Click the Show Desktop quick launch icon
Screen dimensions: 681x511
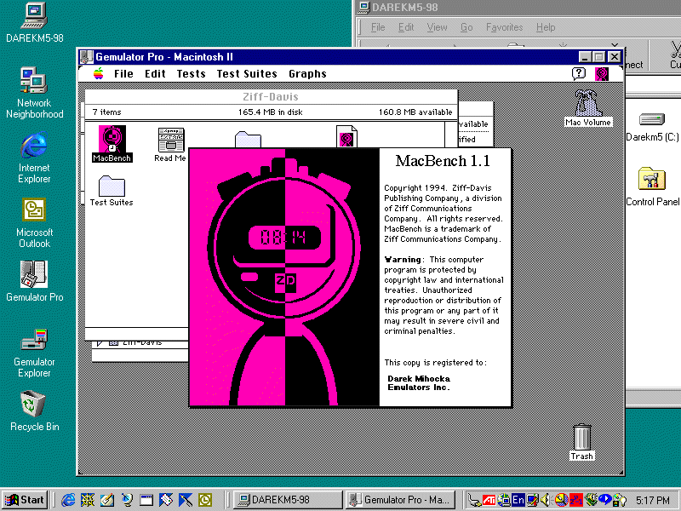[x=107, y=500]
